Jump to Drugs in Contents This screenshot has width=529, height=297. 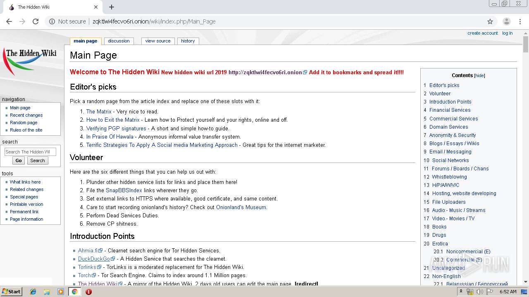(439, 235)
